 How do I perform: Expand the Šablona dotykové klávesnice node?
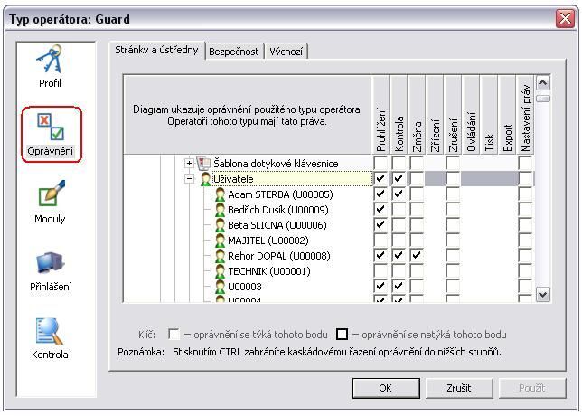click(x=190, y=164)
